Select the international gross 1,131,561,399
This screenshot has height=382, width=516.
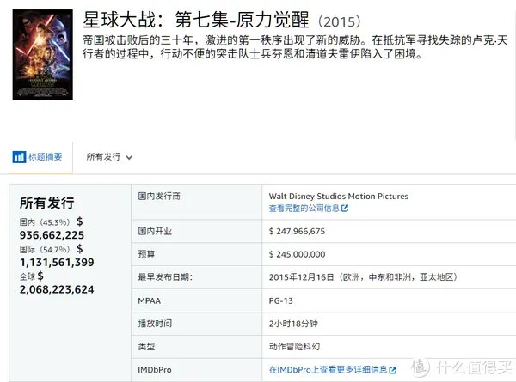coord(57,263)
